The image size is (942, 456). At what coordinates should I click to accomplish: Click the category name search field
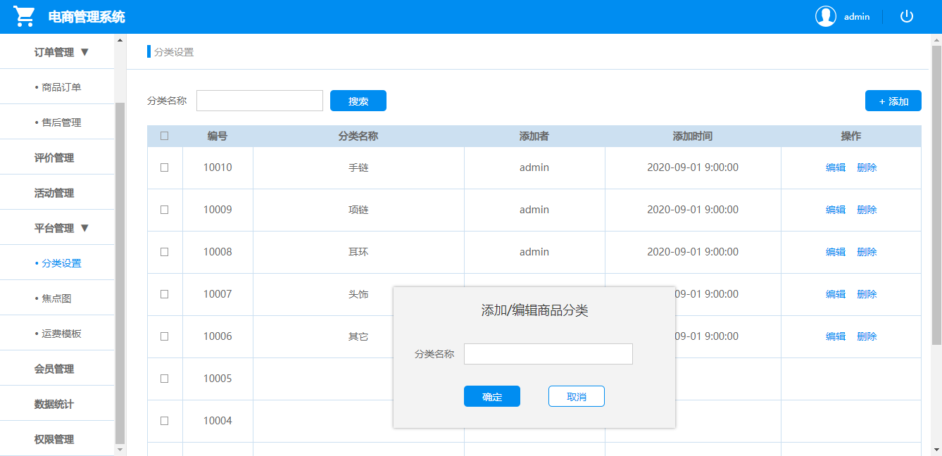pyautogui.click(x=259, y=100)
